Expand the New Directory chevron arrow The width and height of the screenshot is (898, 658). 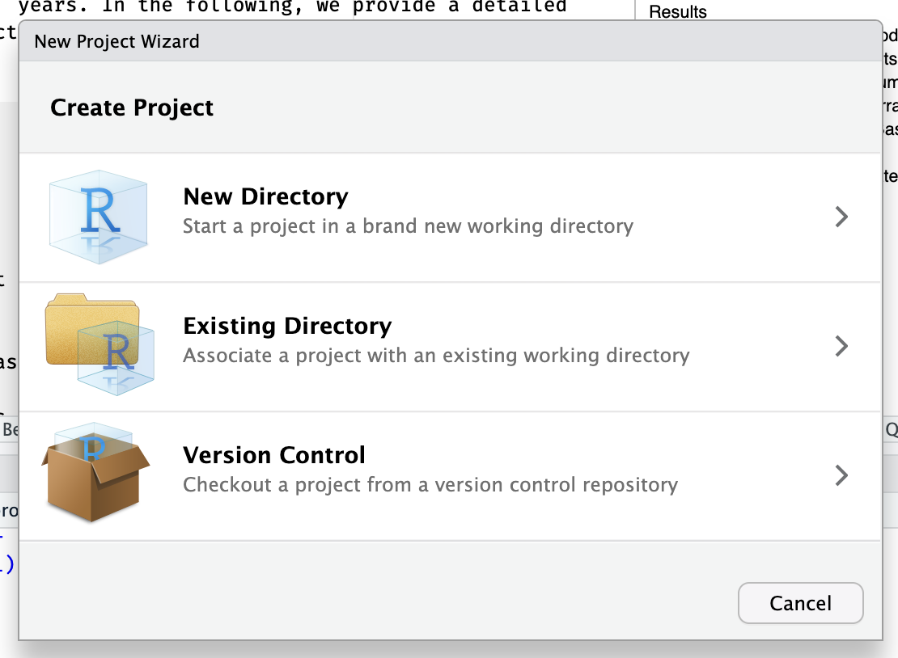pos(841,217)
